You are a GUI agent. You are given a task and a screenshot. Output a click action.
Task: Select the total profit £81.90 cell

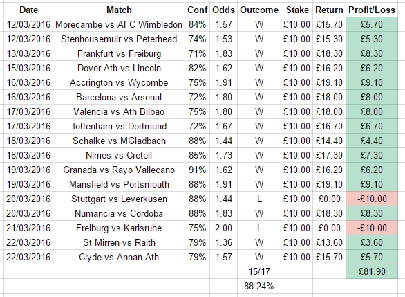[372, 271]
